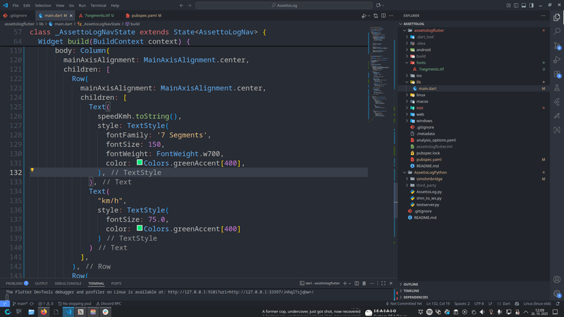
Task: Open the Extensions view
Action: click(557, 74)
